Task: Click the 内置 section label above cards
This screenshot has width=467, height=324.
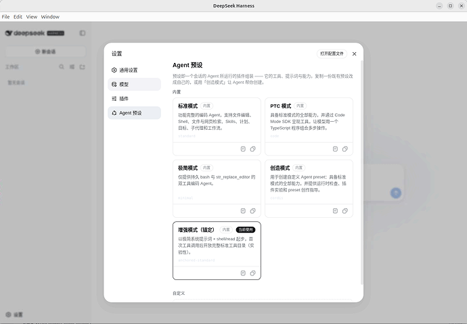Action: click(177, 92)
